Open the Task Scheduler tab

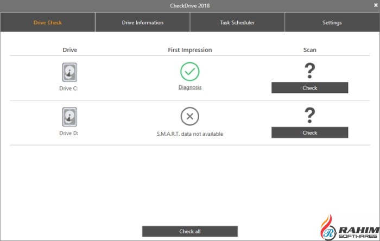coord(237,22)
